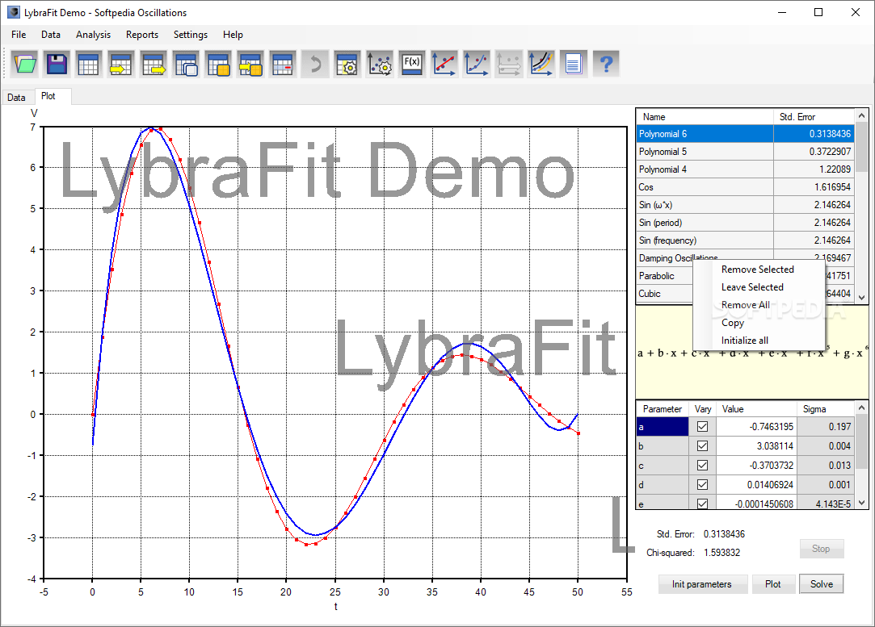Toggle Vary checkbox for parameter d
The image size is (875, 627).
703,485
